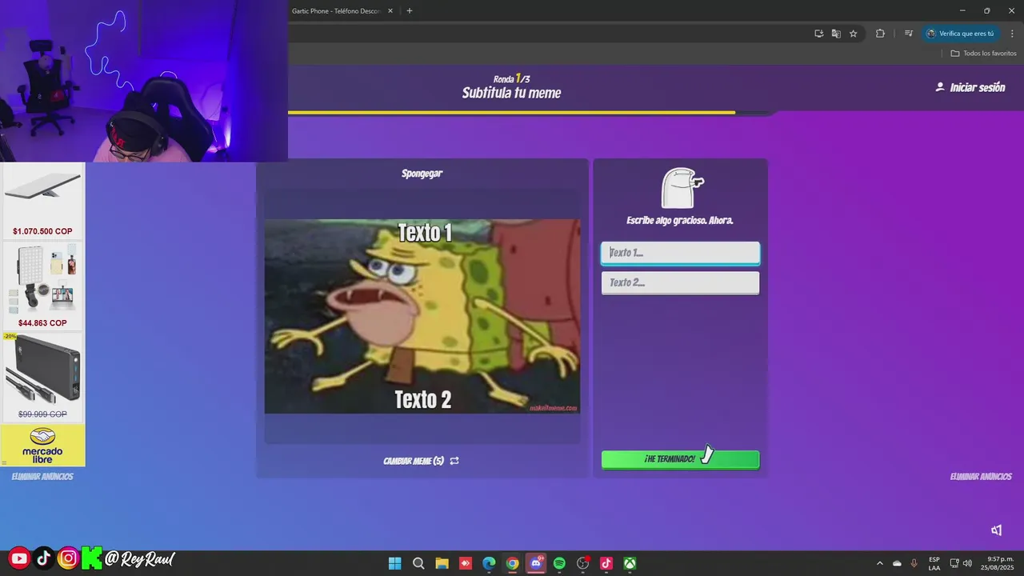The height and width of the screenshot is (576, 1024).
Task: Click the Ronda 1/3 round counter
Action: coord(511,78)
